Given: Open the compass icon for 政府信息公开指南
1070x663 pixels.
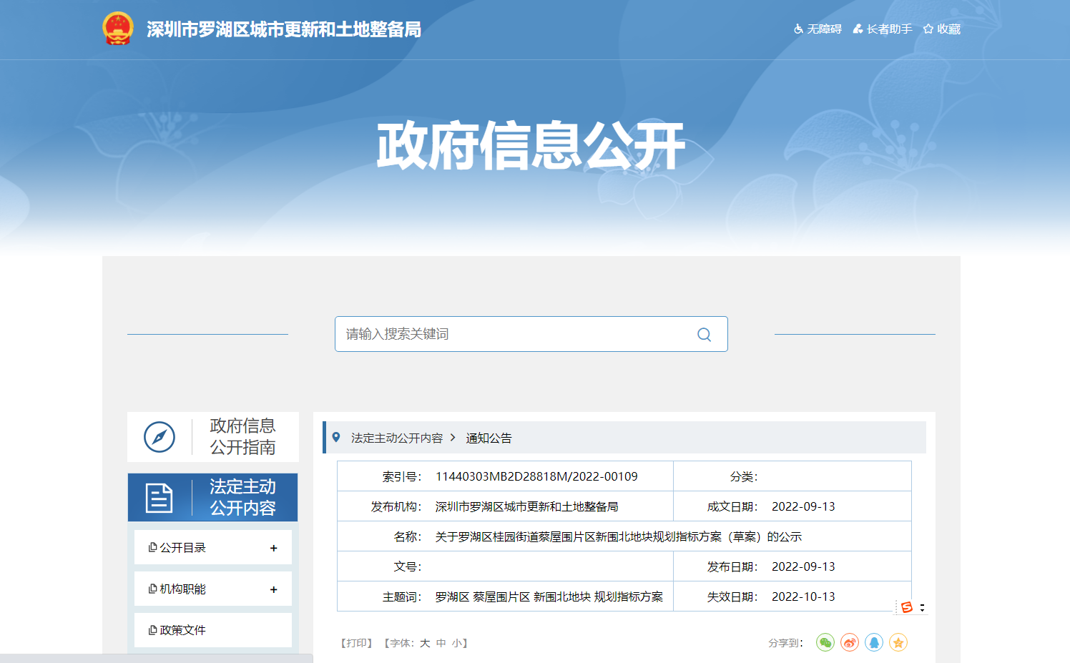Looking at the screenshot, I should [159, 437].
